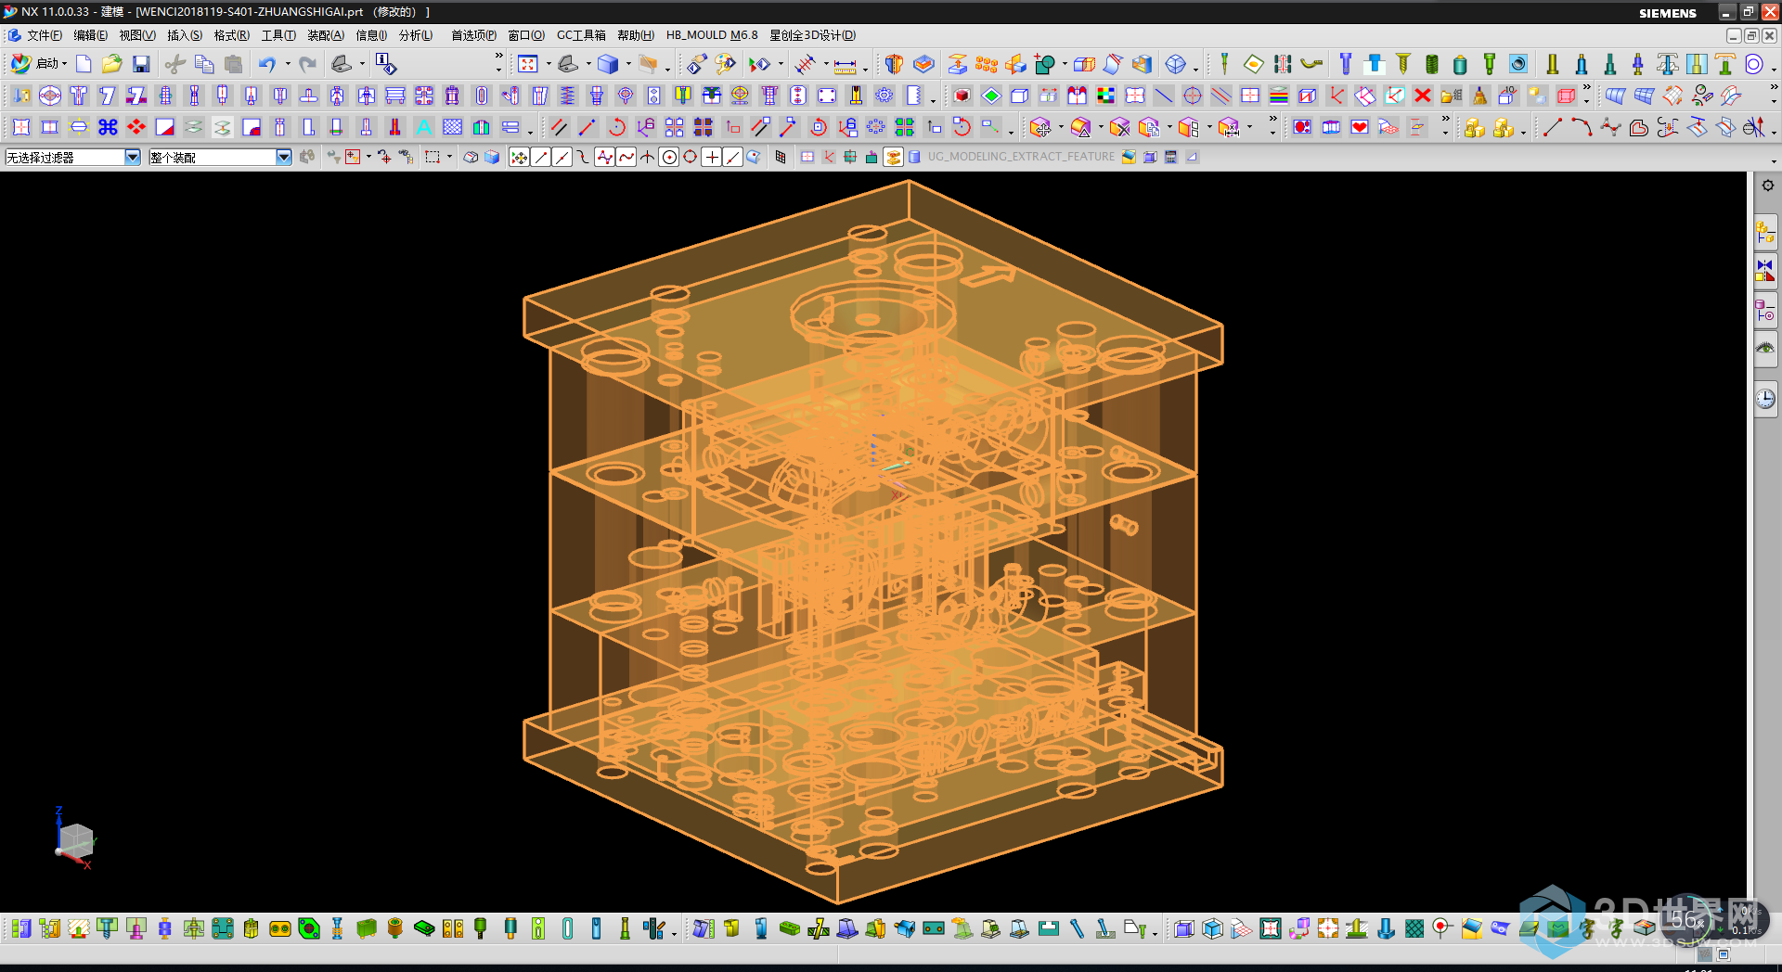
Task: Open a file with the folder icon
Action: pos(112,64)
